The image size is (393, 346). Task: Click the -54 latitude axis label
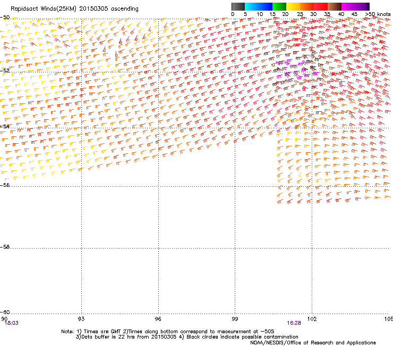(5, 126)
